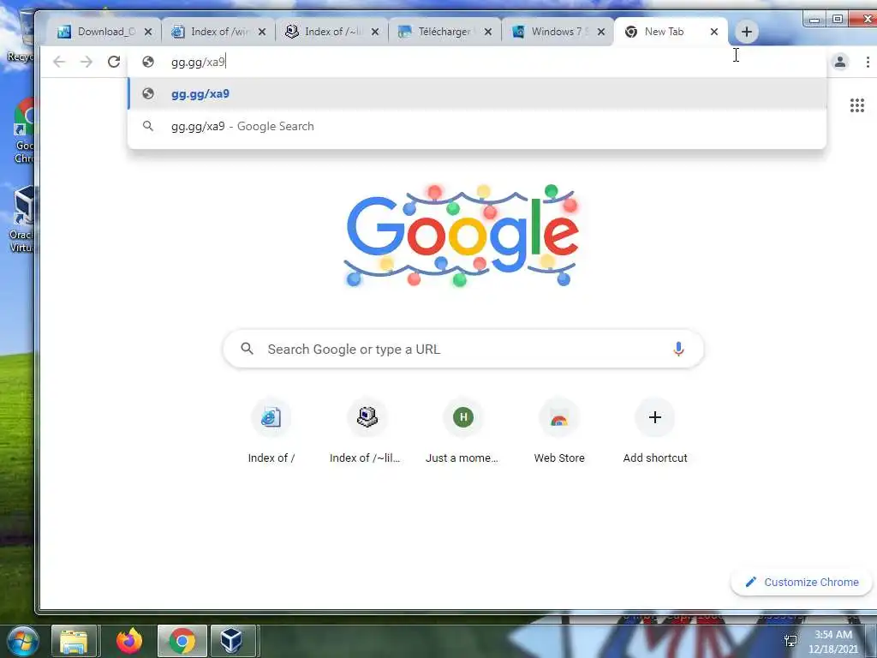Select the gg.gg/xa9 URL suggestion
The height and width of the screenshot is (658, 877).
(x=476, y=93)
